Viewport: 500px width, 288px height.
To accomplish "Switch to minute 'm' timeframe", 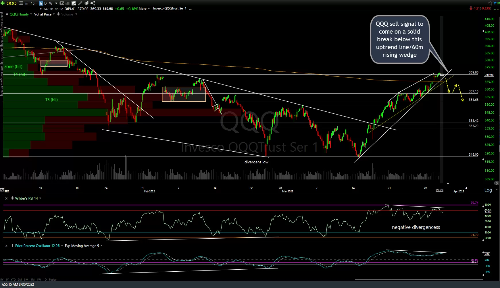I will pos(27,3).
